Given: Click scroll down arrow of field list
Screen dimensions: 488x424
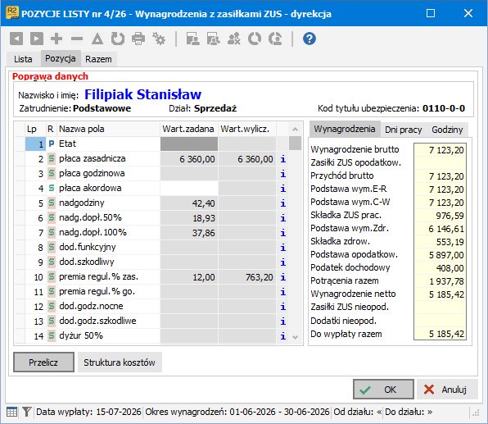Looking at the screenshot, I should click(295, 337).
